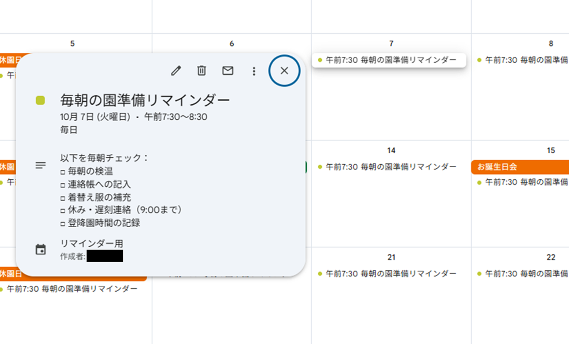Select the date 22 in the calendar
Image resolution: width=569 pixels, height=344 pixels.
(x=550, y=257)
